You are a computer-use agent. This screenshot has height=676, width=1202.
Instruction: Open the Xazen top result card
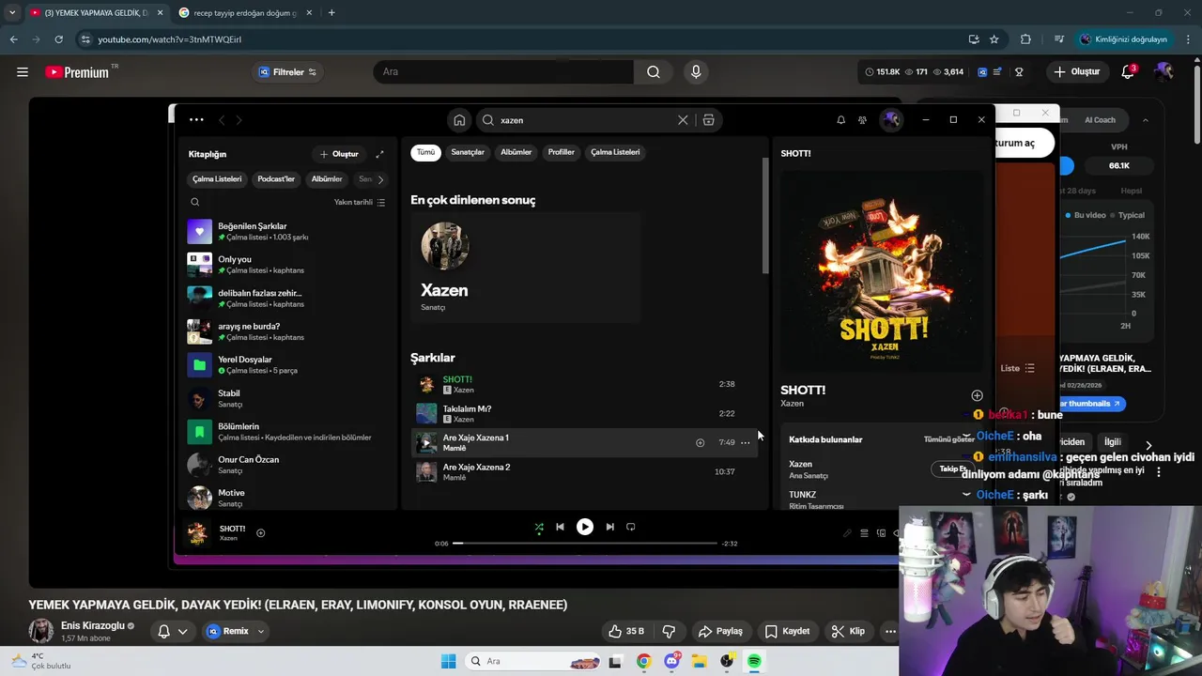pos(526,267)
